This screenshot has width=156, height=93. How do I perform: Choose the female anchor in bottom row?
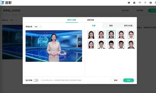click(x=91, y=44)
